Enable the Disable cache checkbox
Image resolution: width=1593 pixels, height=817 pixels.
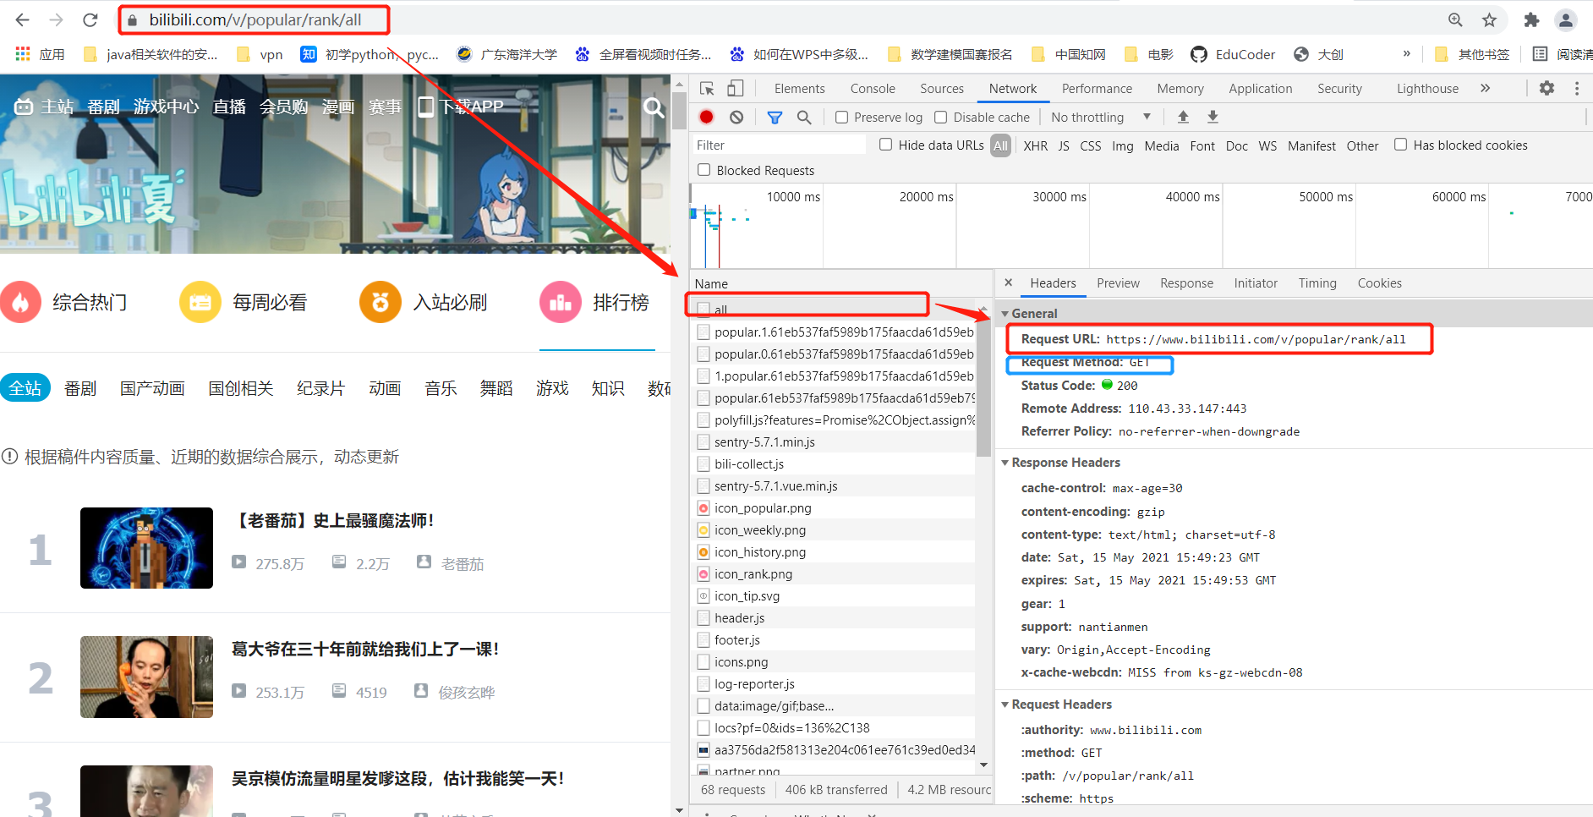click(x=940, y=117)
